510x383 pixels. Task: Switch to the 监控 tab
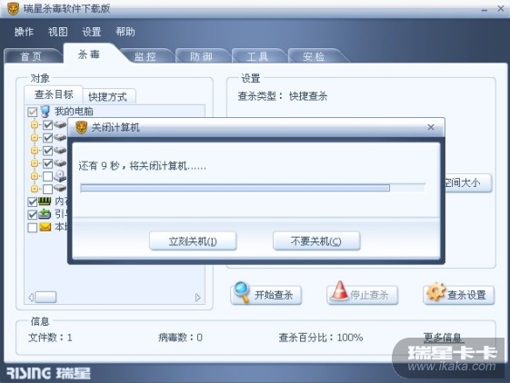[x=145, y=56]
